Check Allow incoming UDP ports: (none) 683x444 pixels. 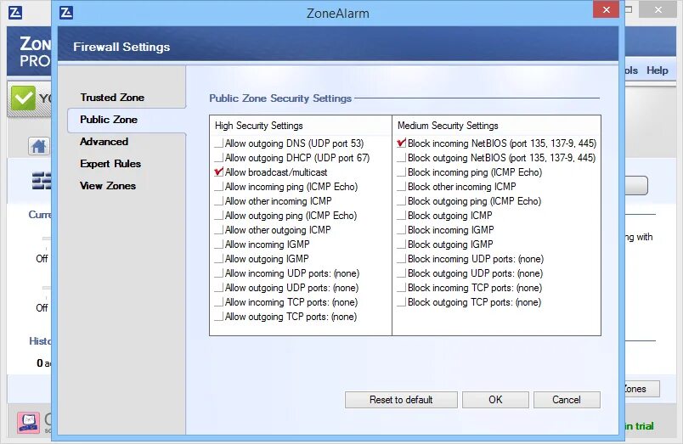(x=218, y=273)
